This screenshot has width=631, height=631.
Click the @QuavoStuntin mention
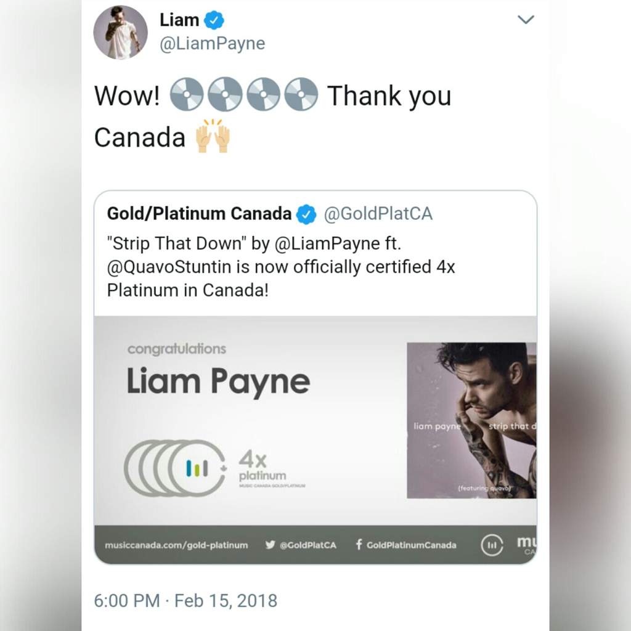(x=169, y=267)
